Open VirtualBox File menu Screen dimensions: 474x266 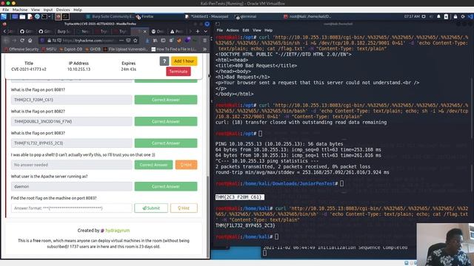5,10
